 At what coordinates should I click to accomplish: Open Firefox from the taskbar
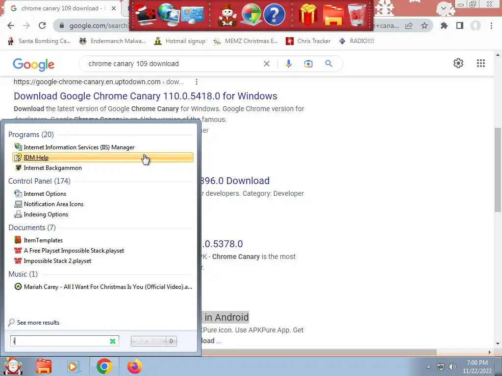click(134, 367)
